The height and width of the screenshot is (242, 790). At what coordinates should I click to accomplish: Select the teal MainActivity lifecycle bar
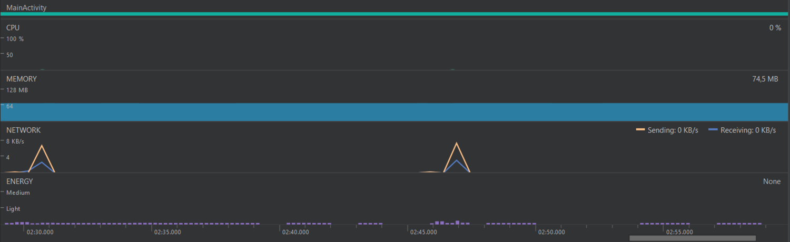pos(395,14)
